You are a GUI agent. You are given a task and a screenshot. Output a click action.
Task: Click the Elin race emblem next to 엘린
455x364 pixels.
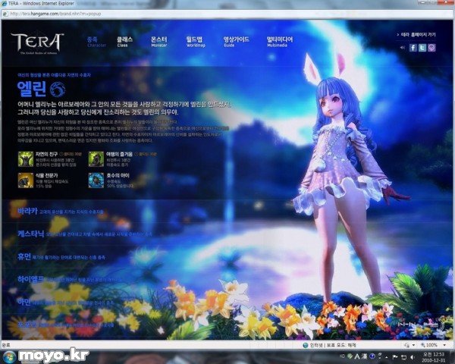pos(58,89)
